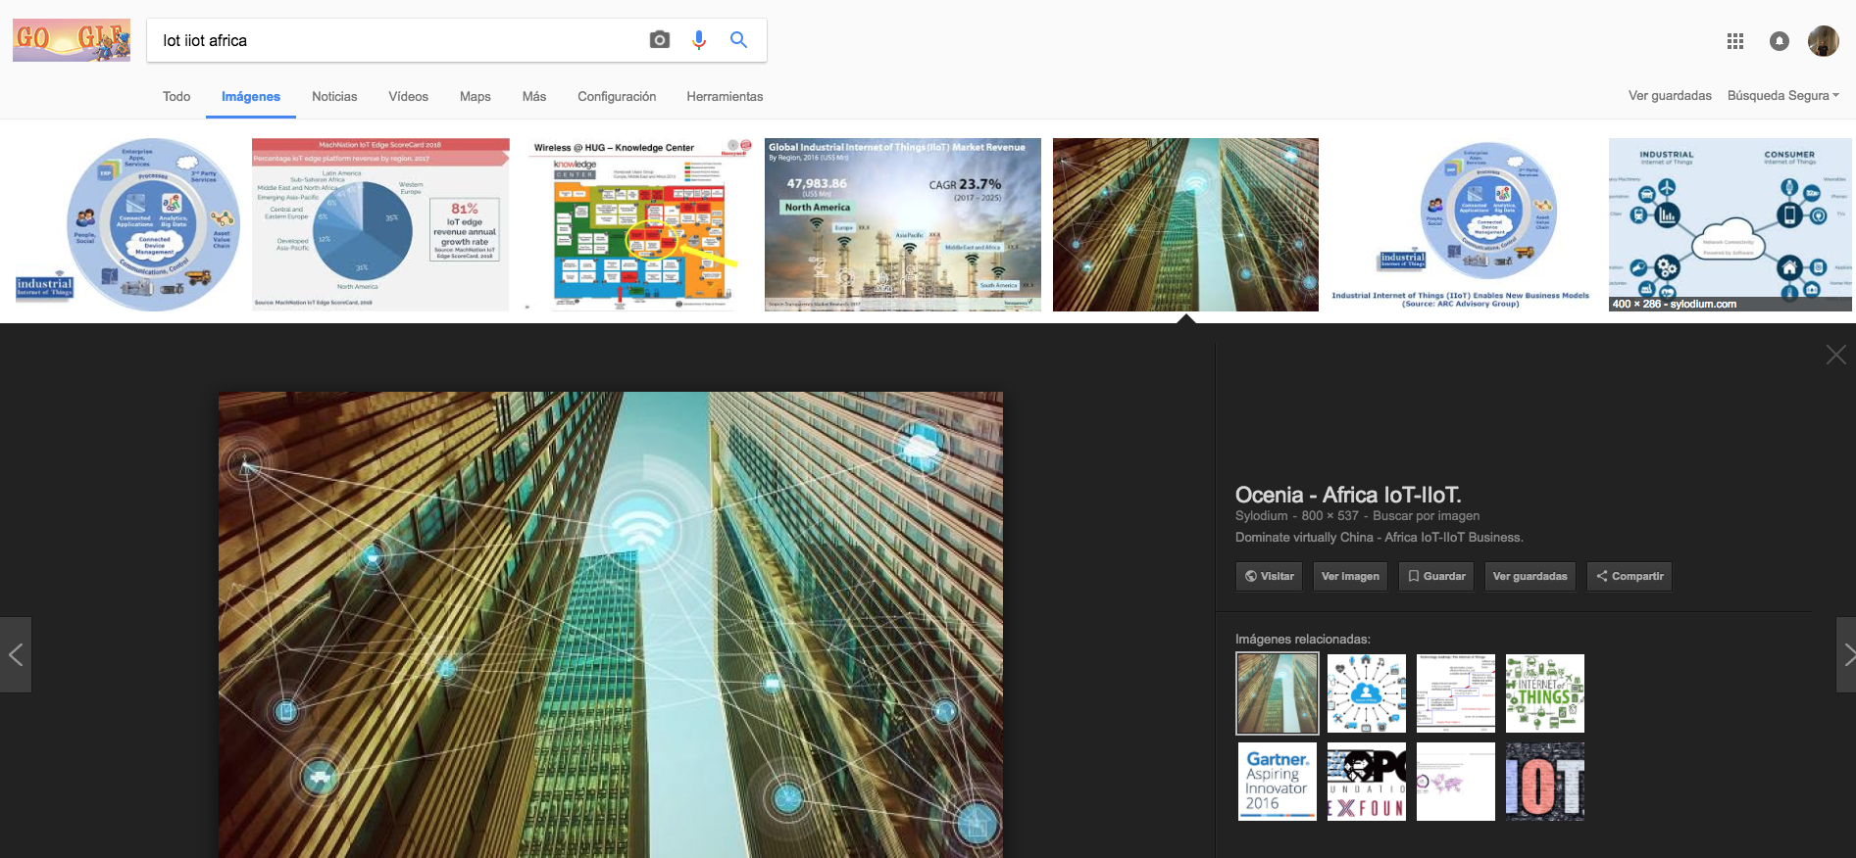Image resolution: width=1856 pixels, height=858 pixels.
Task: Click the Guardar button
Action: [1436, 576]
